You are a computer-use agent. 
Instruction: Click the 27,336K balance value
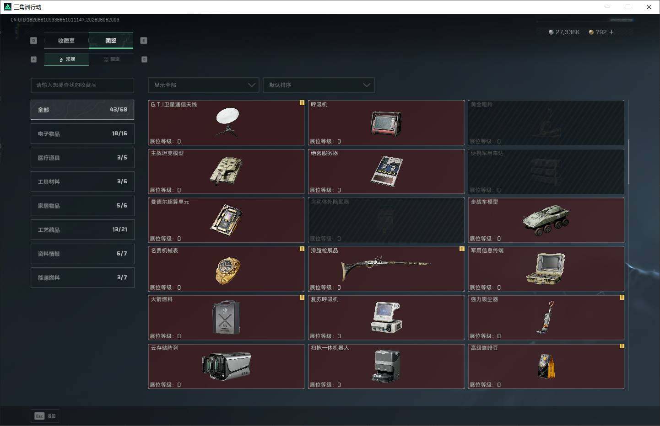[568, 32]
